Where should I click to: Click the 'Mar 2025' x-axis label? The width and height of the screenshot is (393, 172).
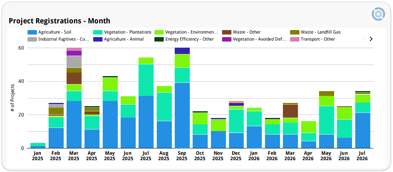point(74,156)
